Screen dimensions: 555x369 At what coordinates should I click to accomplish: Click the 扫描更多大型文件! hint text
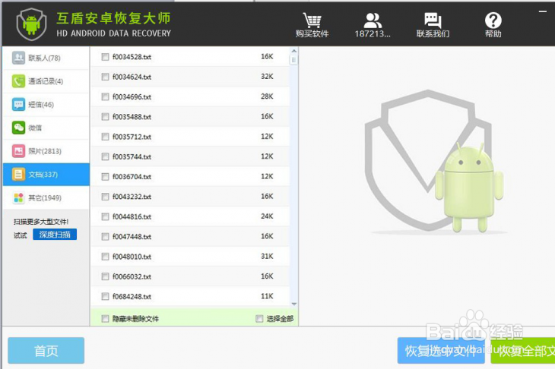pyautogui.click(x=41, y=222)
